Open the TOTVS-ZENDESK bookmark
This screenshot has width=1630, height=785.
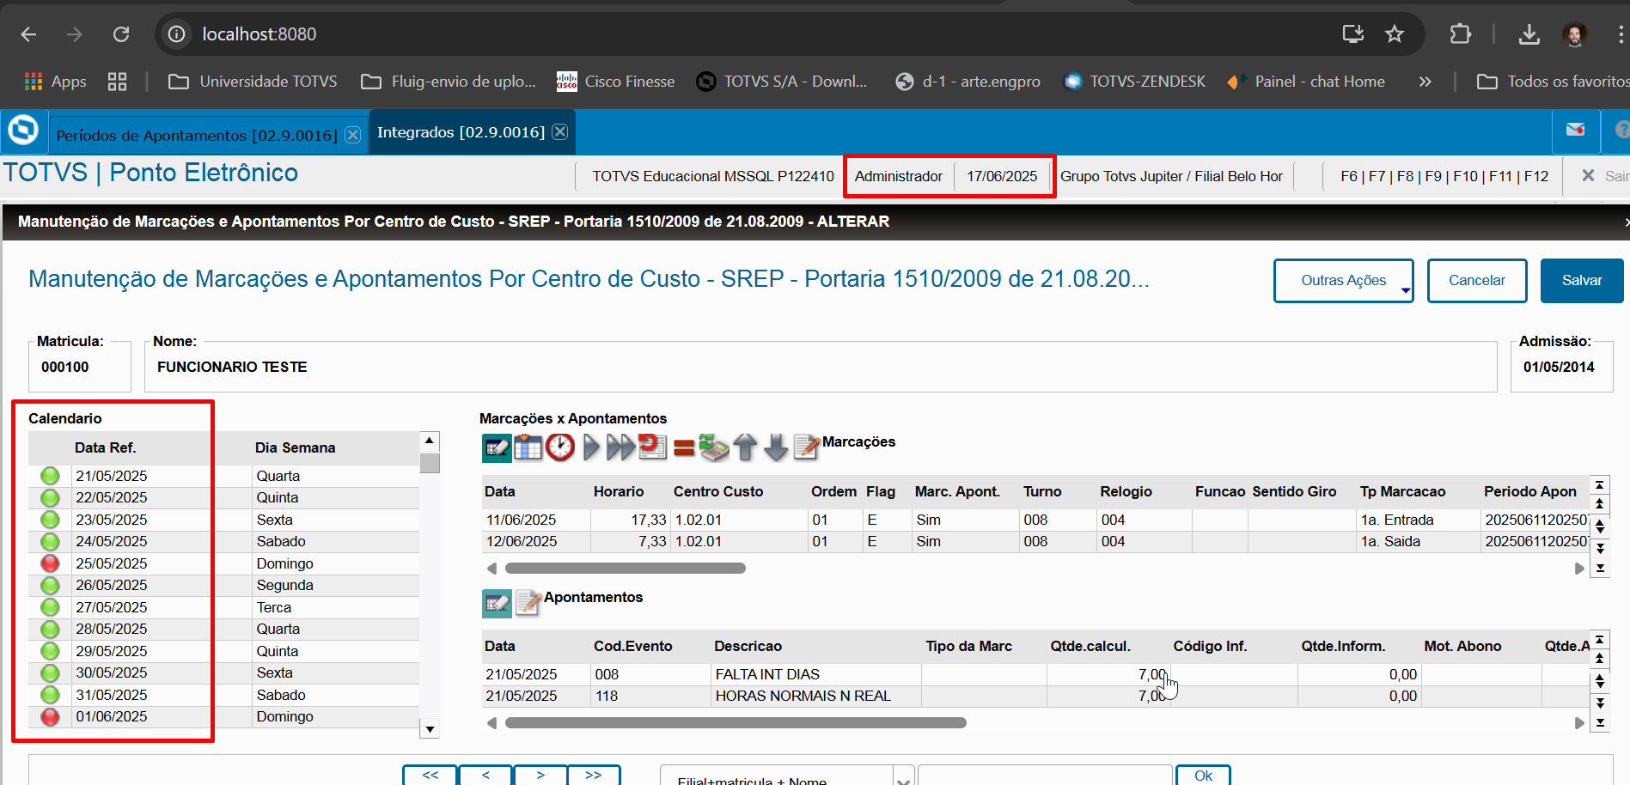tap(1134, 82)
